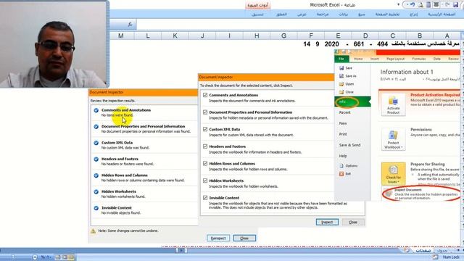Toggle Headers and Footers checkbox

(205, 146)
